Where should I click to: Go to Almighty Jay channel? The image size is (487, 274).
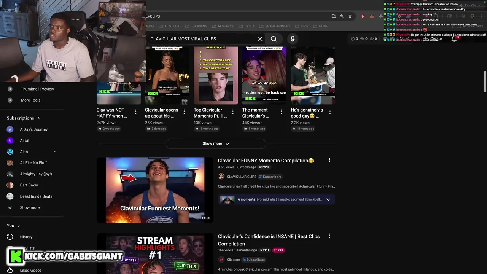[36, 174]
